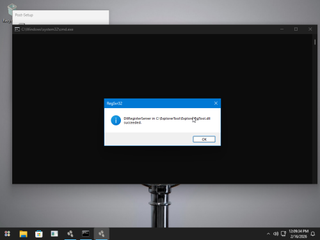
Task: Maximize the cmd.exe window
Action: point(296,29)
